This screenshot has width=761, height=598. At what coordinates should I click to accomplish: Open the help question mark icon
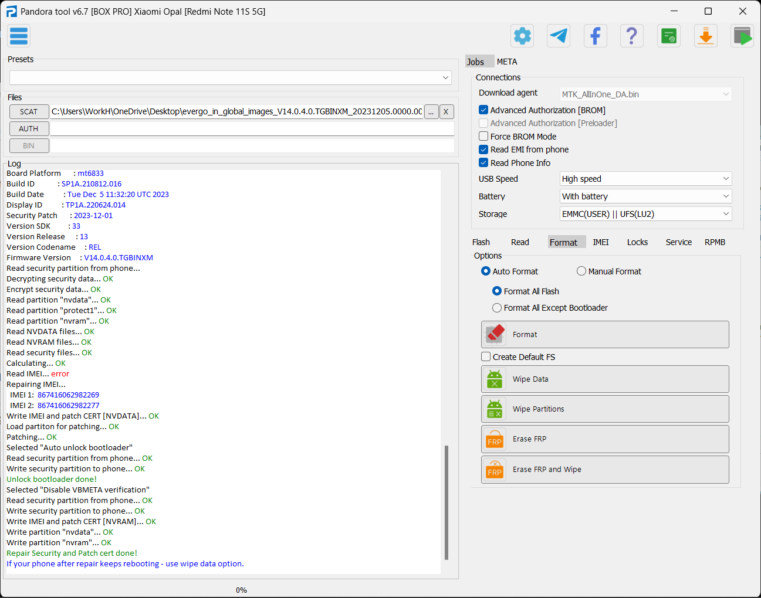point(632,36)
